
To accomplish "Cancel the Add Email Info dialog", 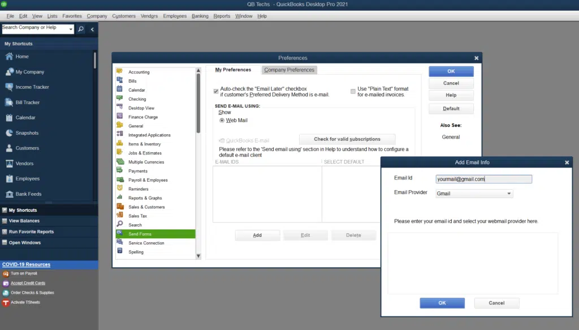I will click(496, 303).
